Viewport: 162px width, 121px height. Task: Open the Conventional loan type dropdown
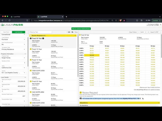tap(13, 35)
